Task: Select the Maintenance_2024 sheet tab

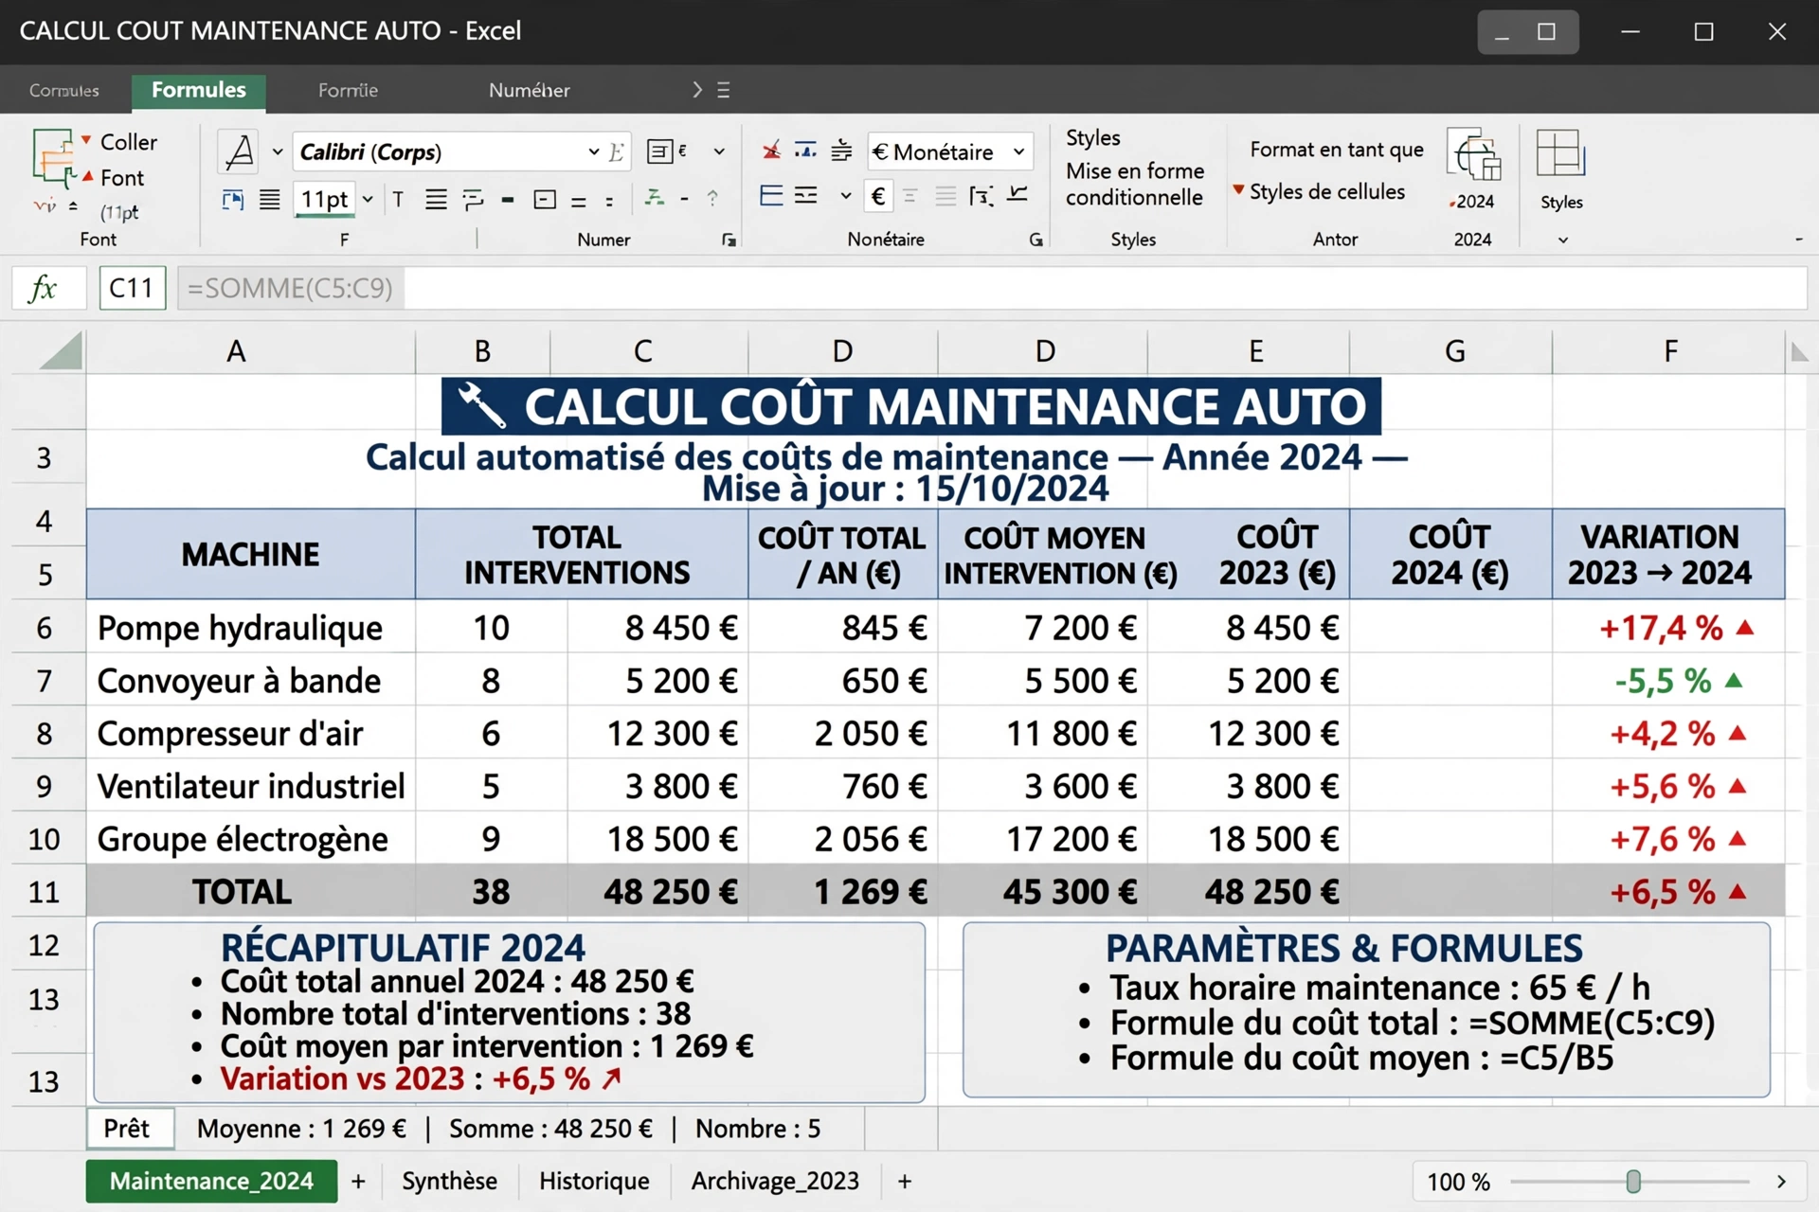Action: [211, 1181]
